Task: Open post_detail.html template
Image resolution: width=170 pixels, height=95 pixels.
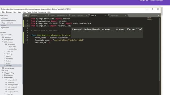Action: 13,92
